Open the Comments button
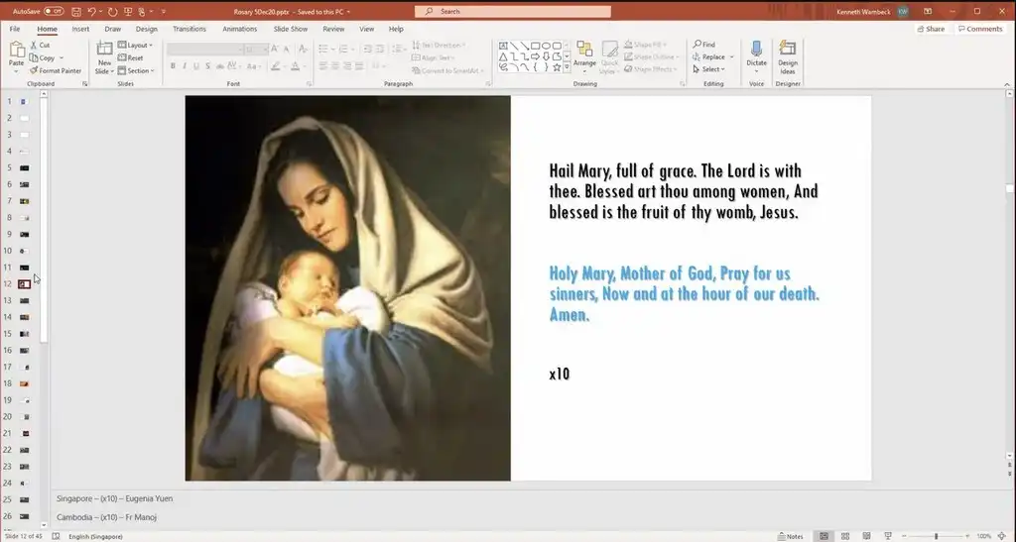This screenshot has height=542, width=1016. (x=980, y=29)
